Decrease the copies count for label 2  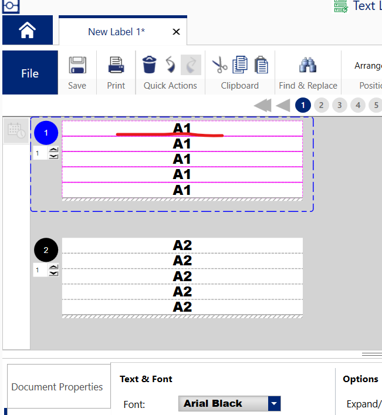coord(54,274)
